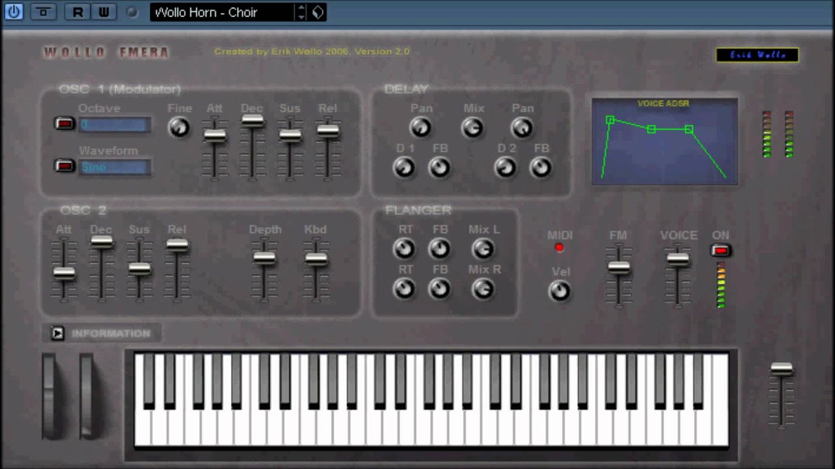Click the right modulation wheel
Viewport: 835px width, 469px height.
(87, 395)
